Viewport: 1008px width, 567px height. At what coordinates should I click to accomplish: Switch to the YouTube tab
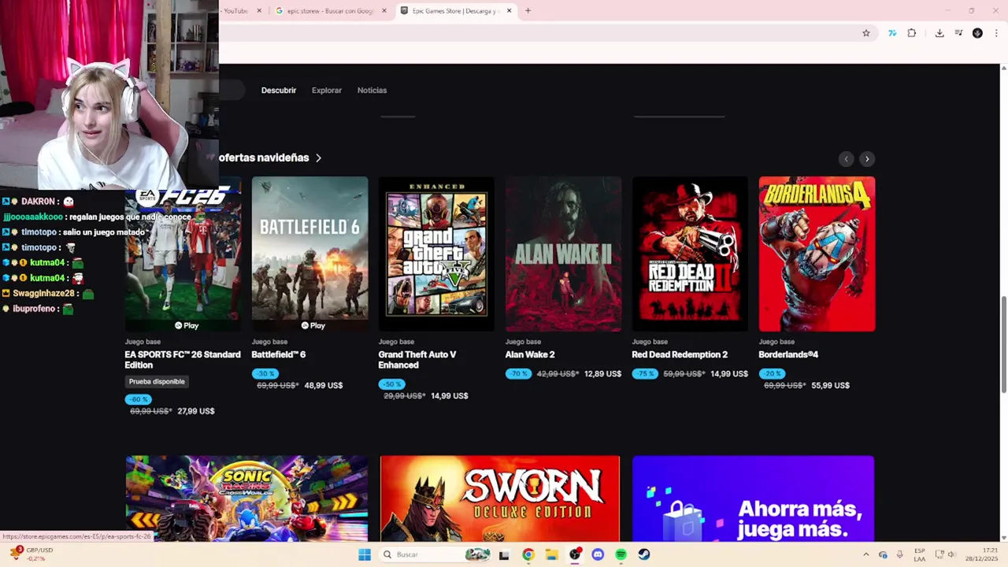pos(235,11)
